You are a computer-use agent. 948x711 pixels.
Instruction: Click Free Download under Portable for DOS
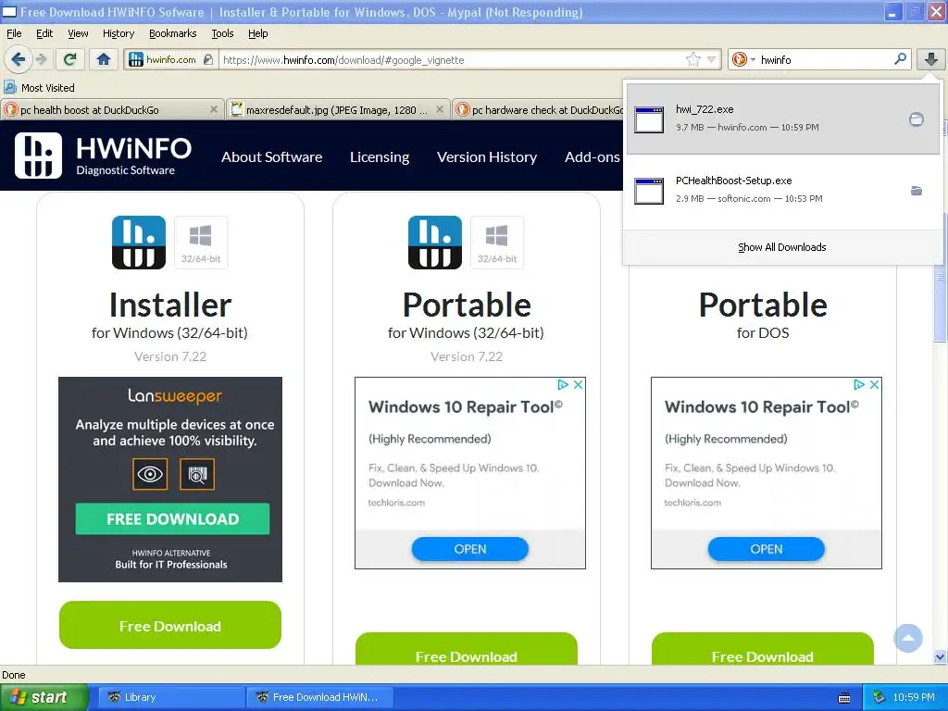point(763,649)
